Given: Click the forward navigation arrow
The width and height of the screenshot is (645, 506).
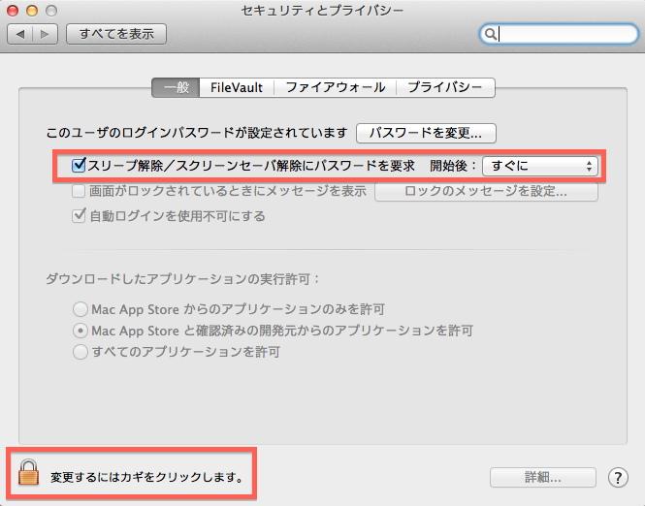Looking at the screenshot, I should (x=45, y=34).
